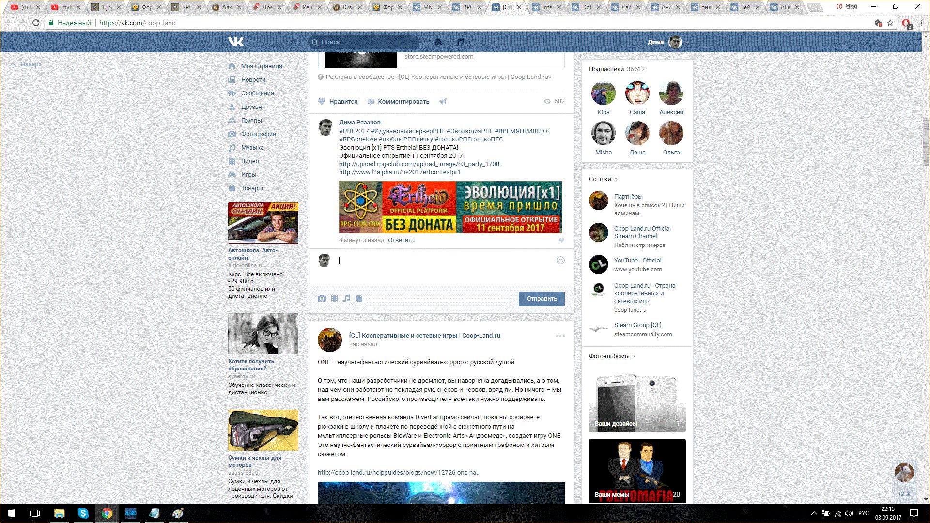The width and height of the screenshot is (930, 523).
Task: Open the coop-land.ru helpguides link
Action: point(398,473)
